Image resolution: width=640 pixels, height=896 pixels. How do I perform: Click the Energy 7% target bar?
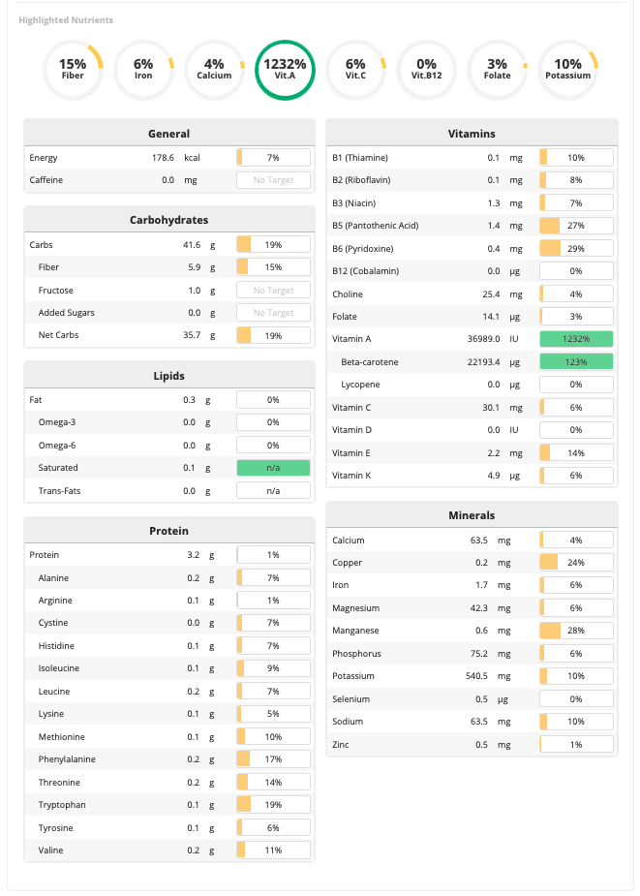point(273,157)
